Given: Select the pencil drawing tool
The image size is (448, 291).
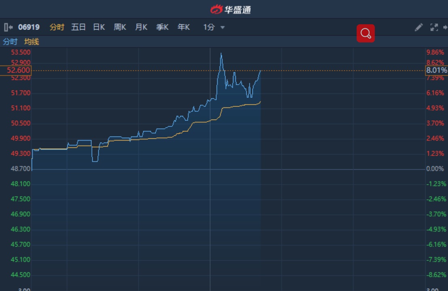Looking at the screenshot, I should tap(418, 27).
